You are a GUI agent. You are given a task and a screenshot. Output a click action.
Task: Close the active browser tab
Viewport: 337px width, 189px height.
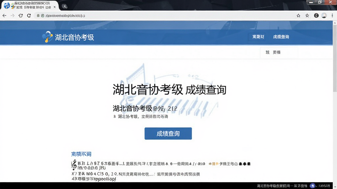coord(55,7)
